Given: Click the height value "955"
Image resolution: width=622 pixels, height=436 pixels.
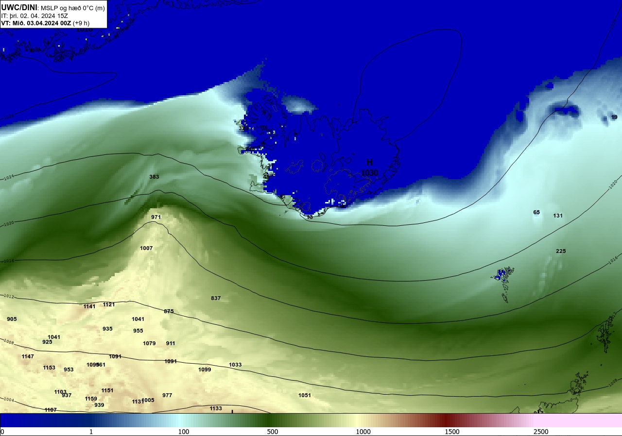Looking at the screenshot, I should coord(138,331).
